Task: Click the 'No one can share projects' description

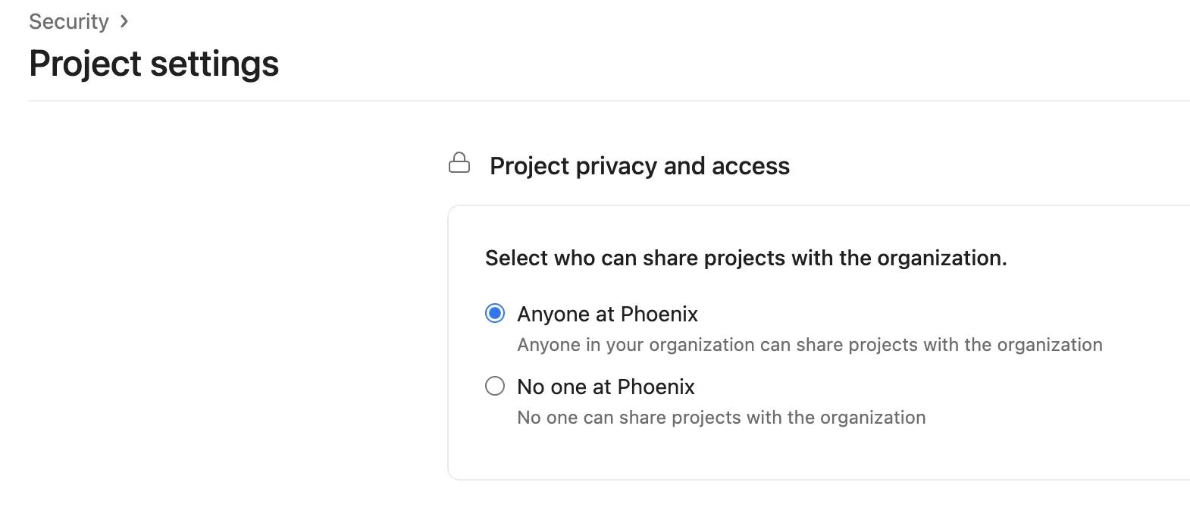Action: [721, 418]
